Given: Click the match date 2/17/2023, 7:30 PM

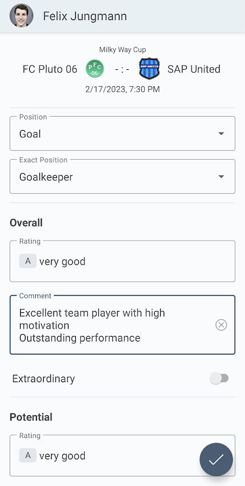Looking at the screenshot, I should pyautogui.click(x=122, y=89).
